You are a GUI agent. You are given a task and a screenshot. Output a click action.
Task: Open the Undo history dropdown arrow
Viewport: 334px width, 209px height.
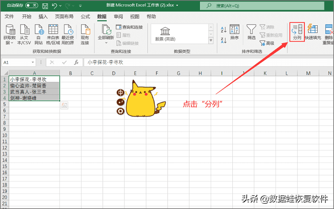click(61, 6)
